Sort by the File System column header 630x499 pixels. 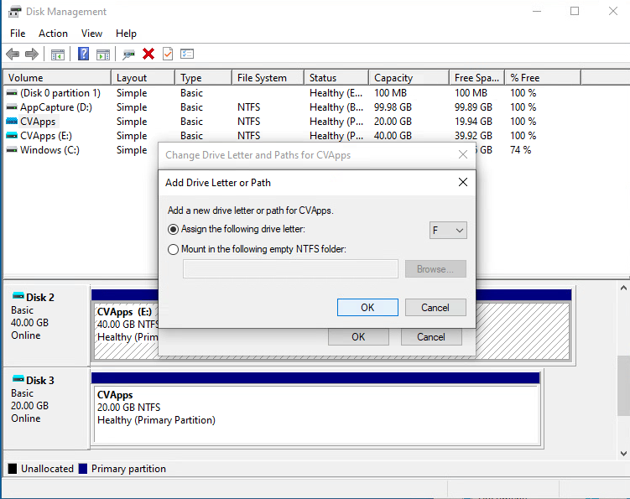[268, 77]
